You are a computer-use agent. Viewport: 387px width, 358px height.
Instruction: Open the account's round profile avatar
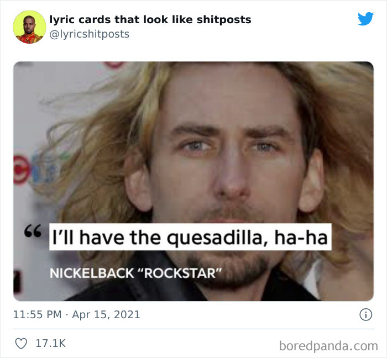(x=29, y=27)
